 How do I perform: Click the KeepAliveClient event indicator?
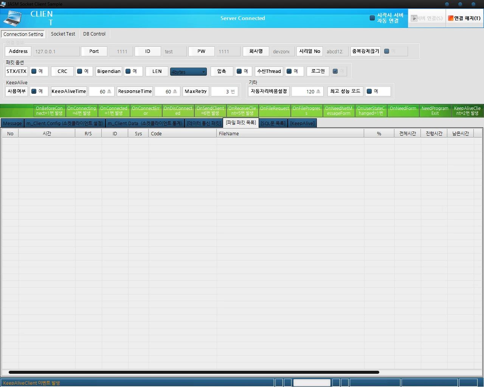467,111
